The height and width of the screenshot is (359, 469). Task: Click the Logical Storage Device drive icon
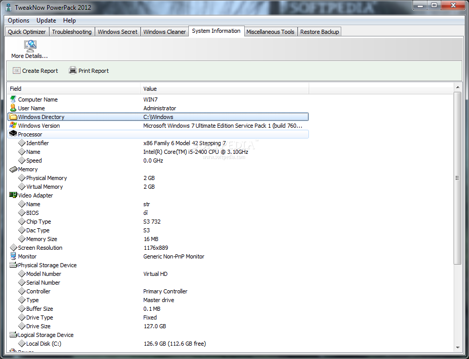tap(13, 334)
